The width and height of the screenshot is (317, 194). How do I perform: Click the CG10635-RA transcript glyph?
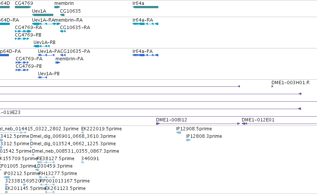click(x=63, y=31)
